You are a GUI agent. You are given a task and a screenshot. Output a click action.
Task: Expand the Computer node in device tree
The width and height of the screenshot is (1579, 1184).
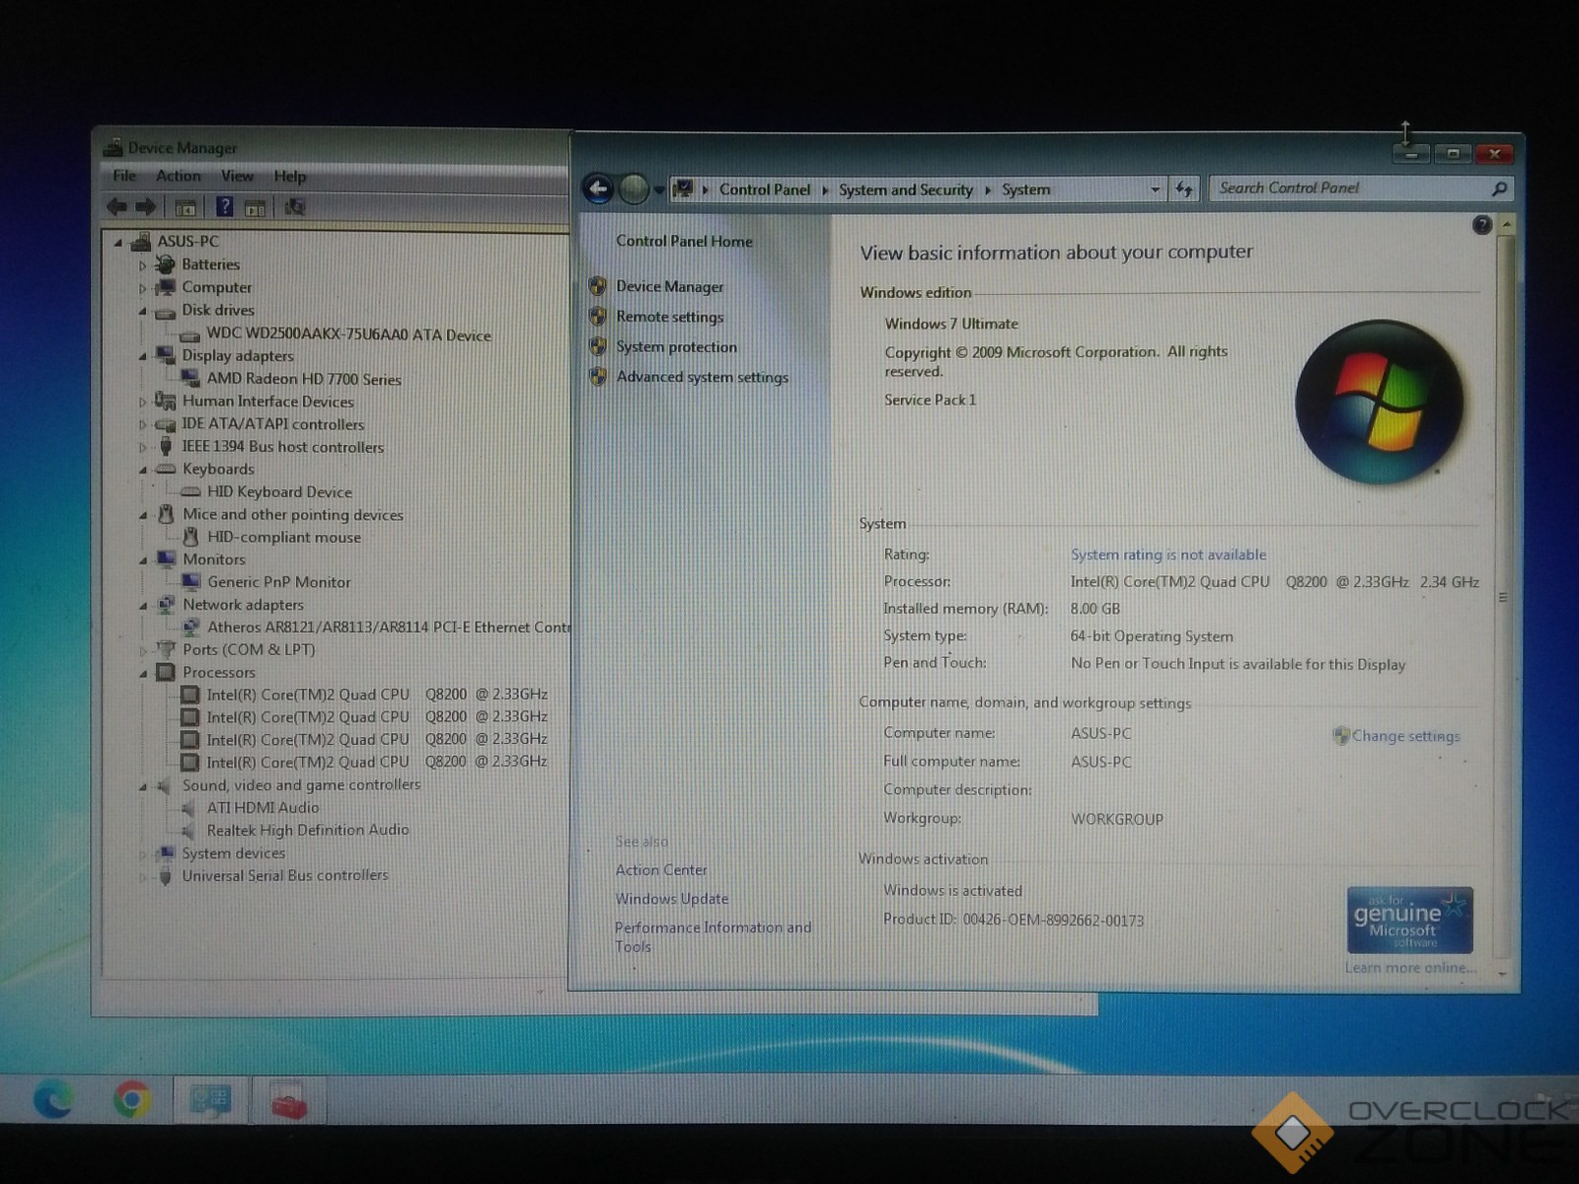(x=143, y=288)
